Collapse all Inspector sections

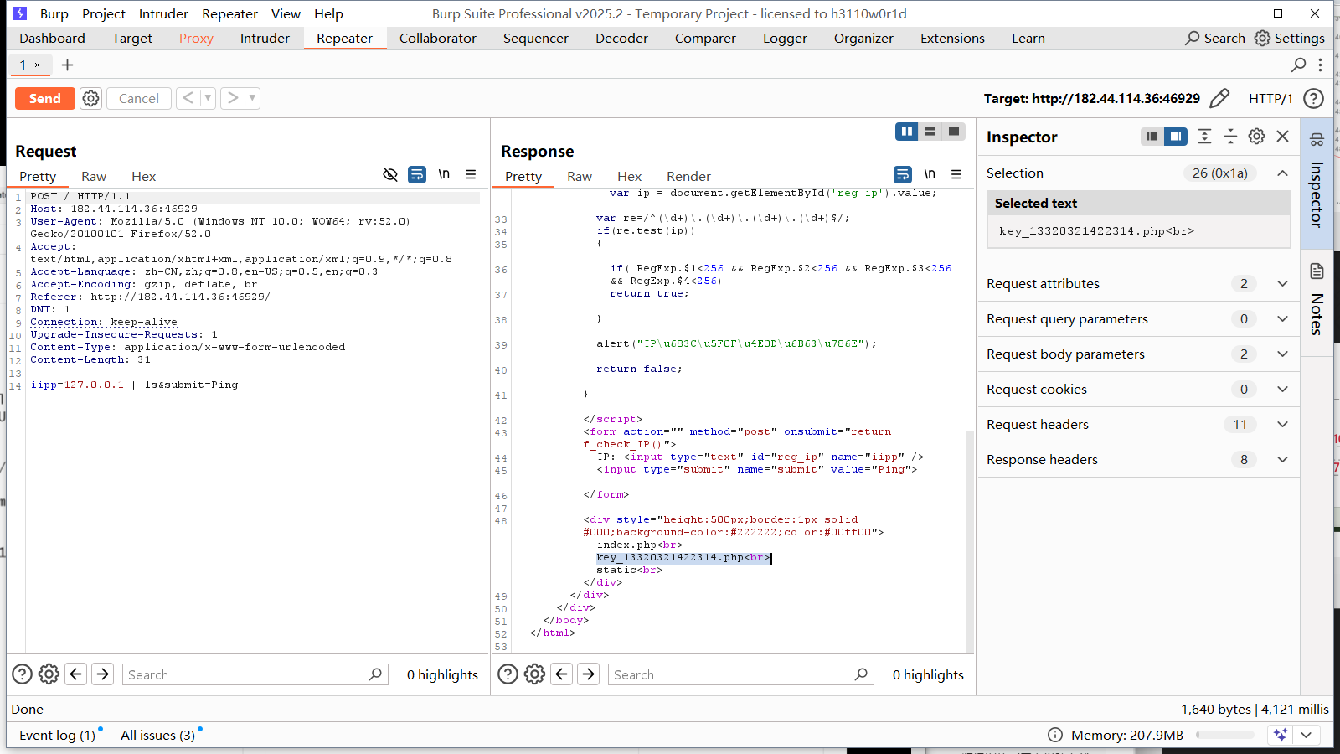[x=1230, y=136]
